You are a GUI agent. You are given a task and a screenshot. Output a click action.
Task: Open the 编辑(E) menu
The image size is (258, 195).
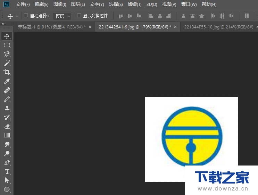(41, 5)
